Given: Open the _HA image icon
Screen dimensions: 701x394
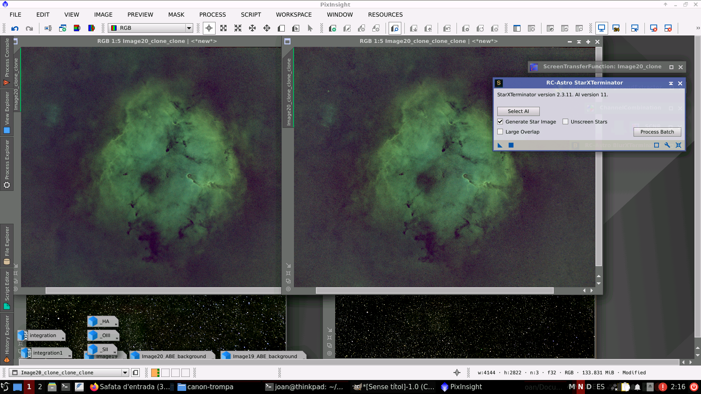Looking at the screenshot, I should point(103,322).
